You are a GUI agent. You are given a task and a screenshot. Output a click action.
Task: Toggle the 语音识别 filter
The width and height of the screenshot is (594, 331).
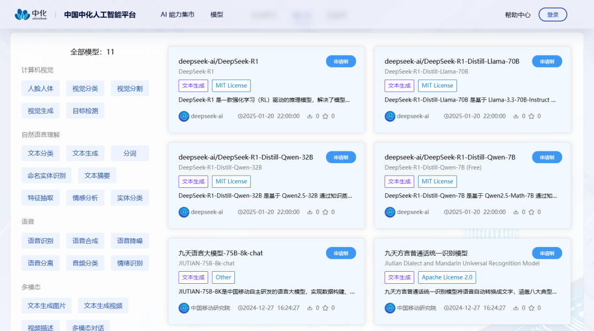pos(40,240)
